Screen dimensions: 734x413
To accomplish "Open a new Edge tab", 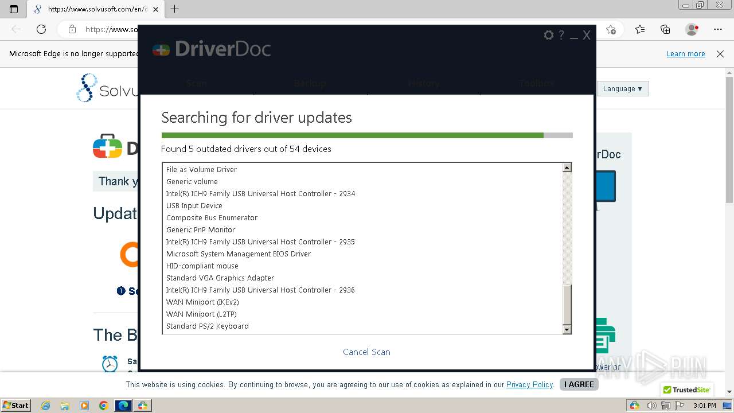I will coord(175,9).
